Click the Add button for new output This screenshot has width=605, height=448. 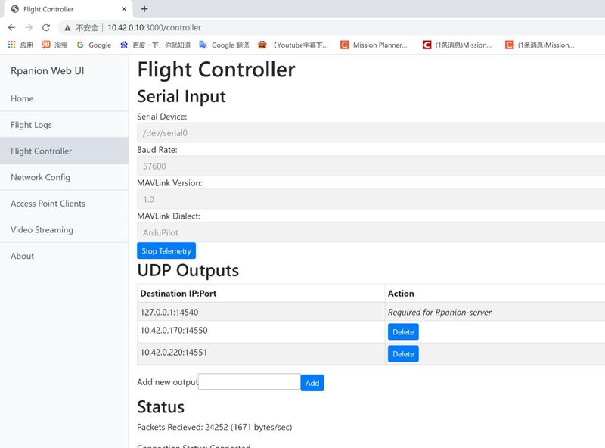312,383
